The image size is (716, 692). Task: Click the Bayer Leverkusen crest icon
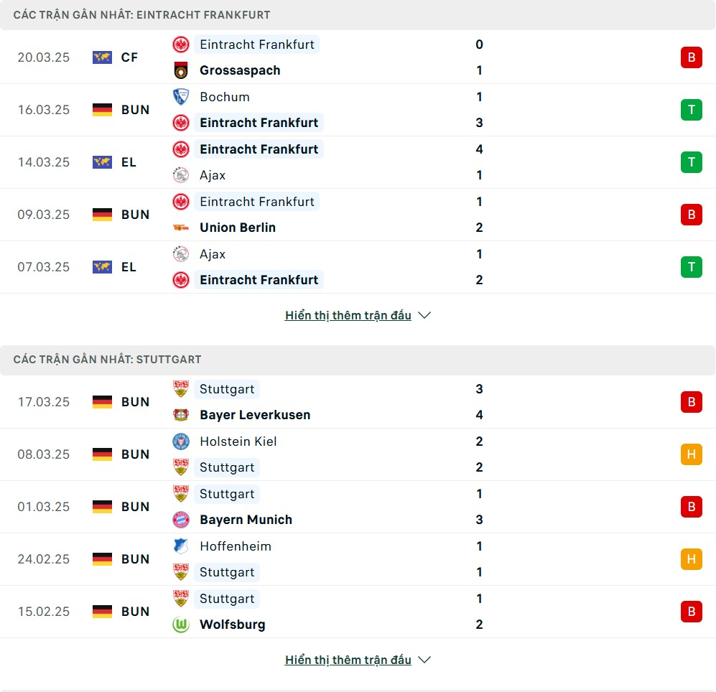click(x=181, y=415)
